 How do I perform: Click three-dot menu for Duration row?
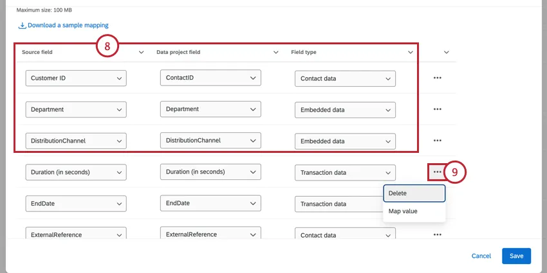tap(438, 172)
